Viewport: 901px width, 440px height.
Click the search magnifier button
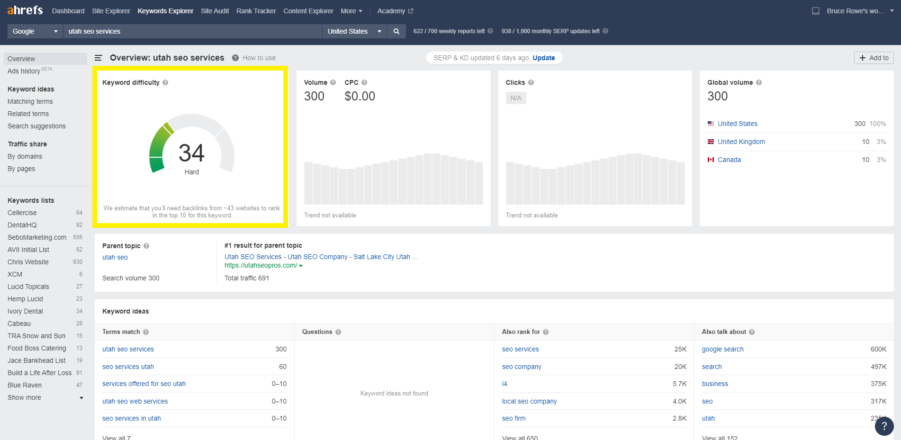(x=396, y=31)
